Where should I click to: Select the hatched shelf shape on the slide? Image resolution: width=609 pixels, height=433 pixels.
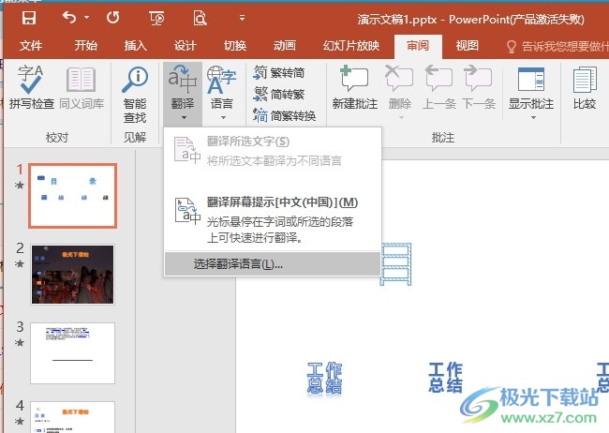[396, 264]
